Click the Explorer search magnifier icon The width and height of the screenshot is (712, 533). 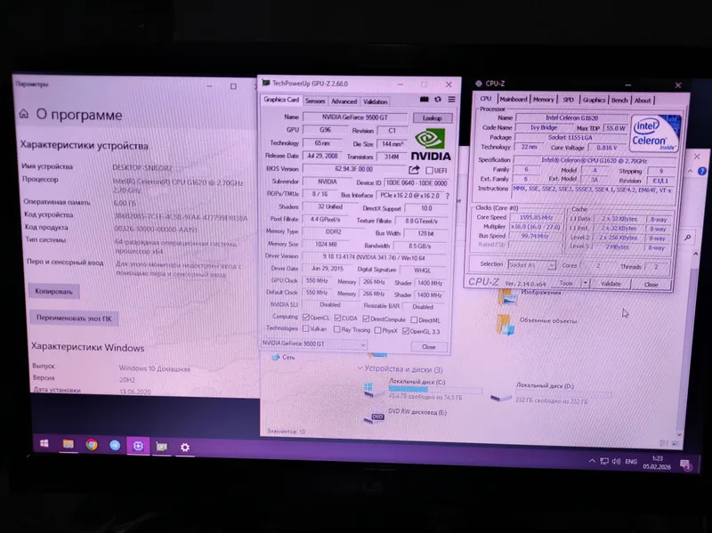coord(687,238)
